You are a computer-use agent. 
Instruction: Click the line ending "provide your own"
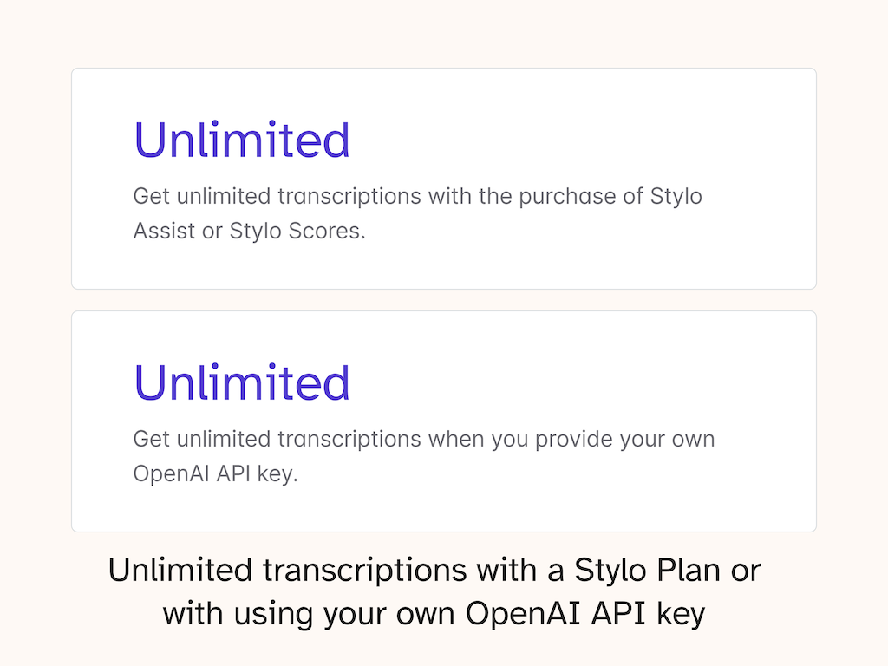[x=423, y=439]
